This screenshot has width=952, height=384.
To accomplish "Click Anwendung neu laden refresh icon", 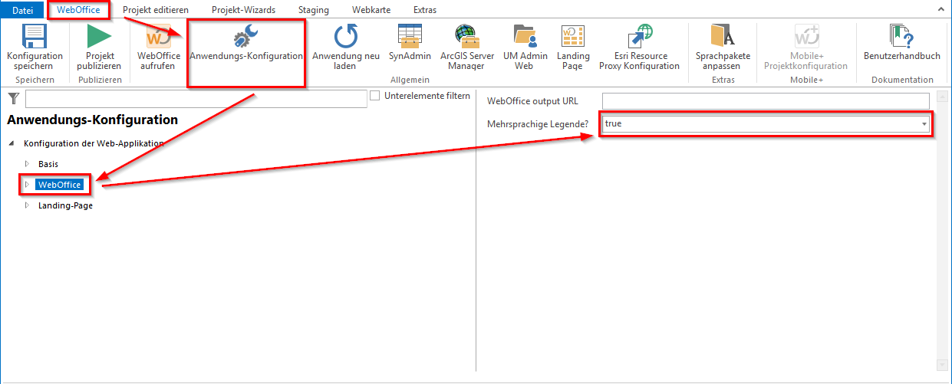I will tap(346, 36).
